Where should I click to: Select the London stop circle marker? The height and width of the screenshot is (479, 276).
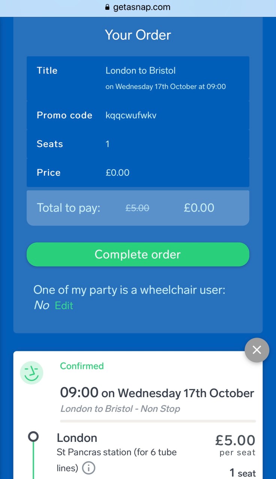(33, 437)
